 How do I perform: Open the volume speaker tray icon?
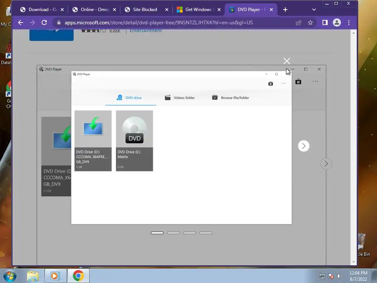(x=340, y=276)
